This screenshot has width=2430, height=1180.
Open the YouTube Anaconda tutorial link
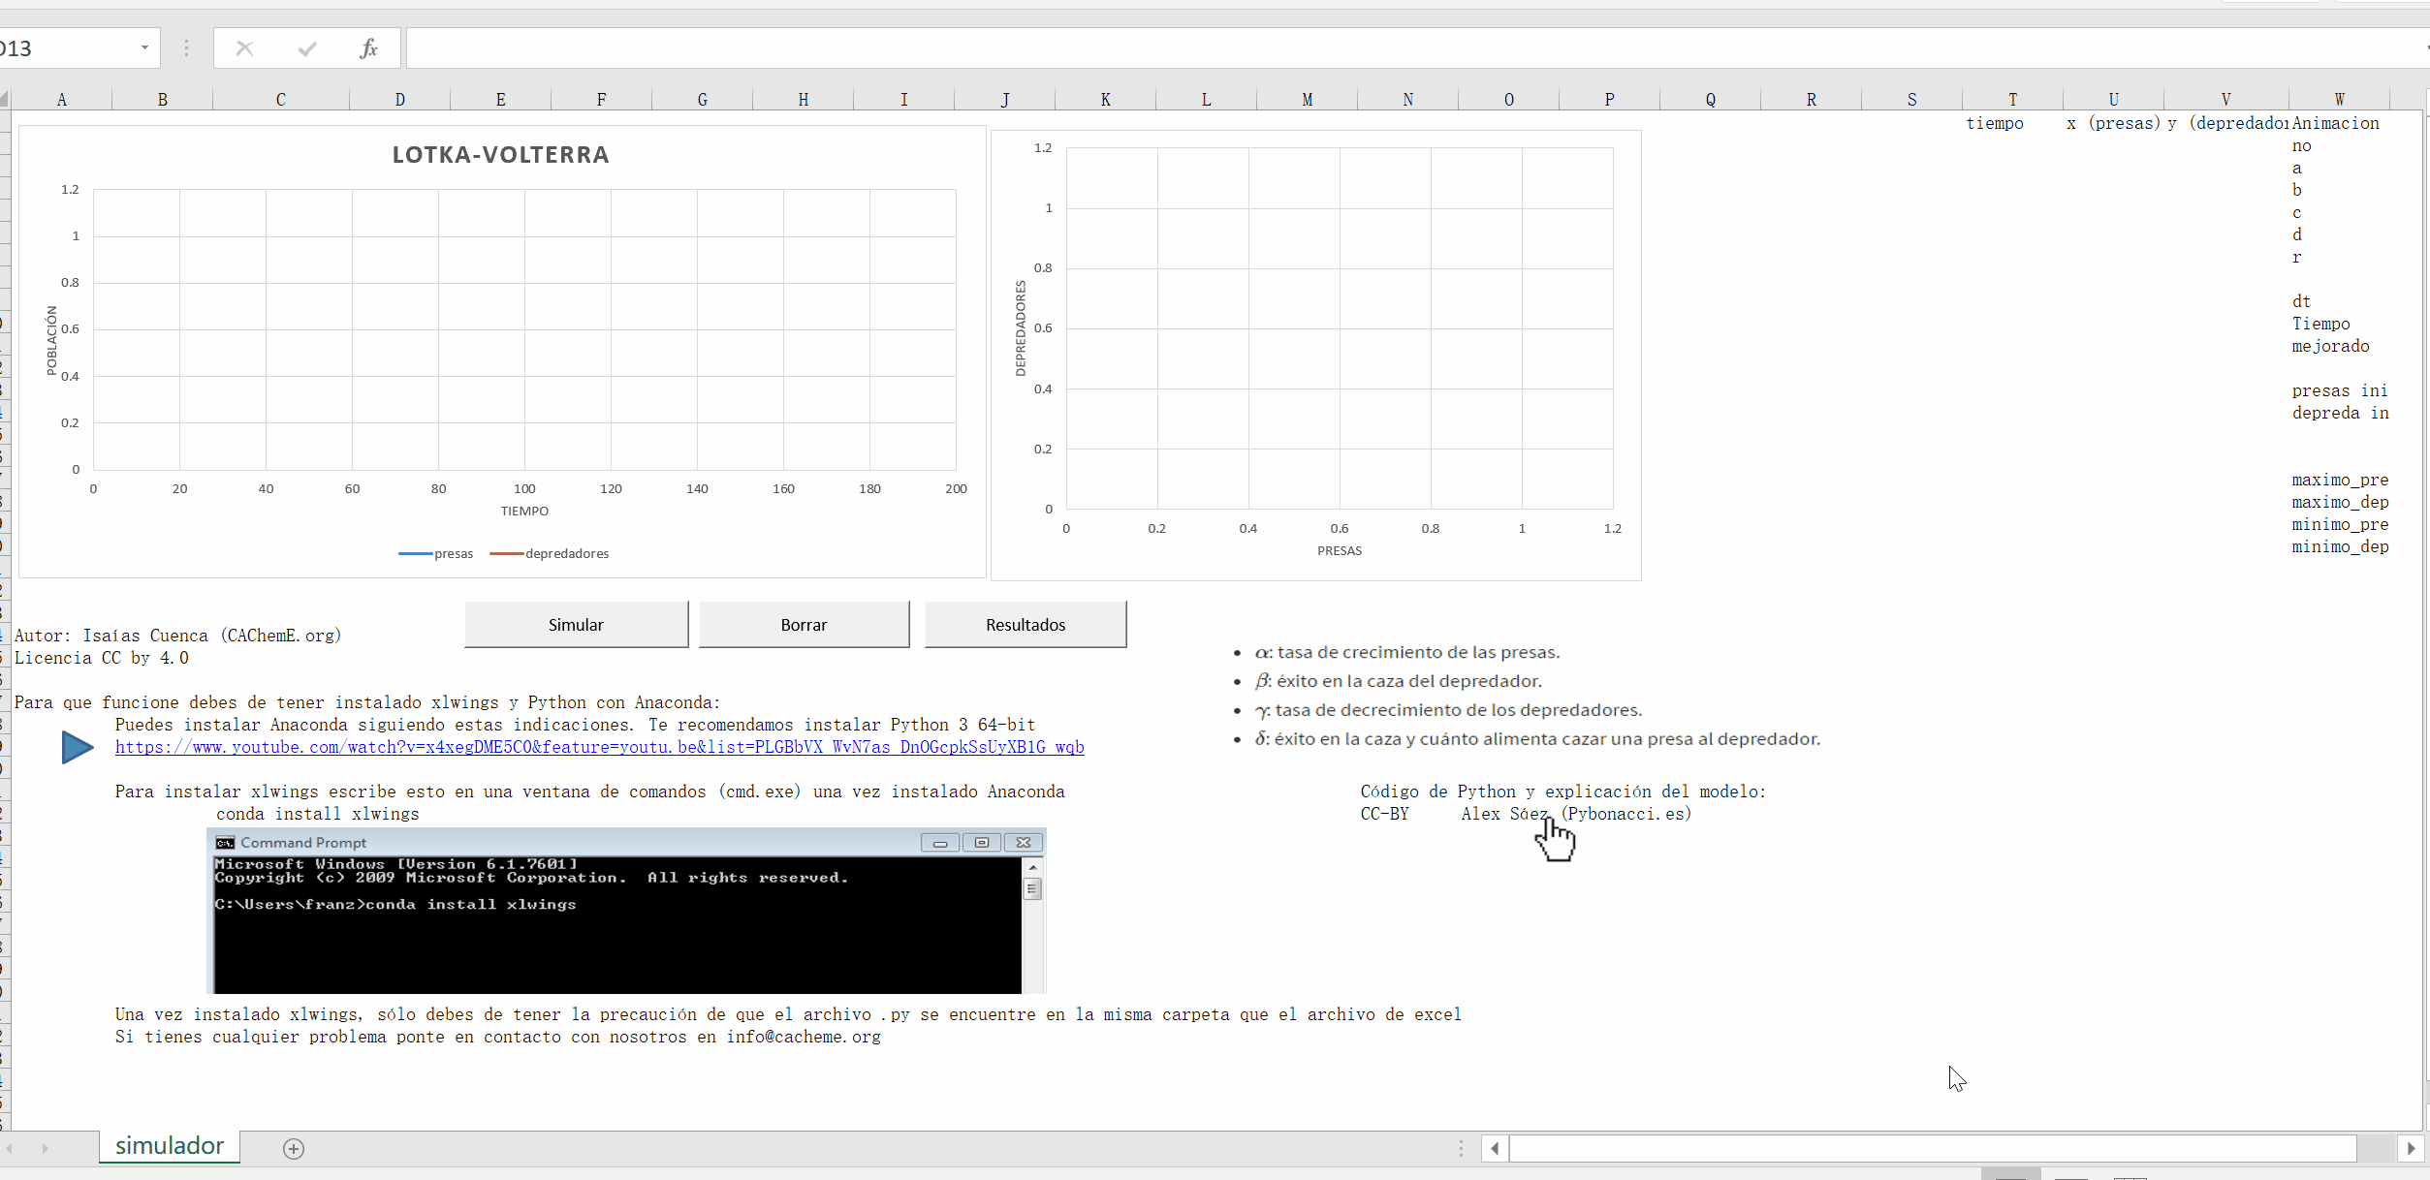point(599,747)
